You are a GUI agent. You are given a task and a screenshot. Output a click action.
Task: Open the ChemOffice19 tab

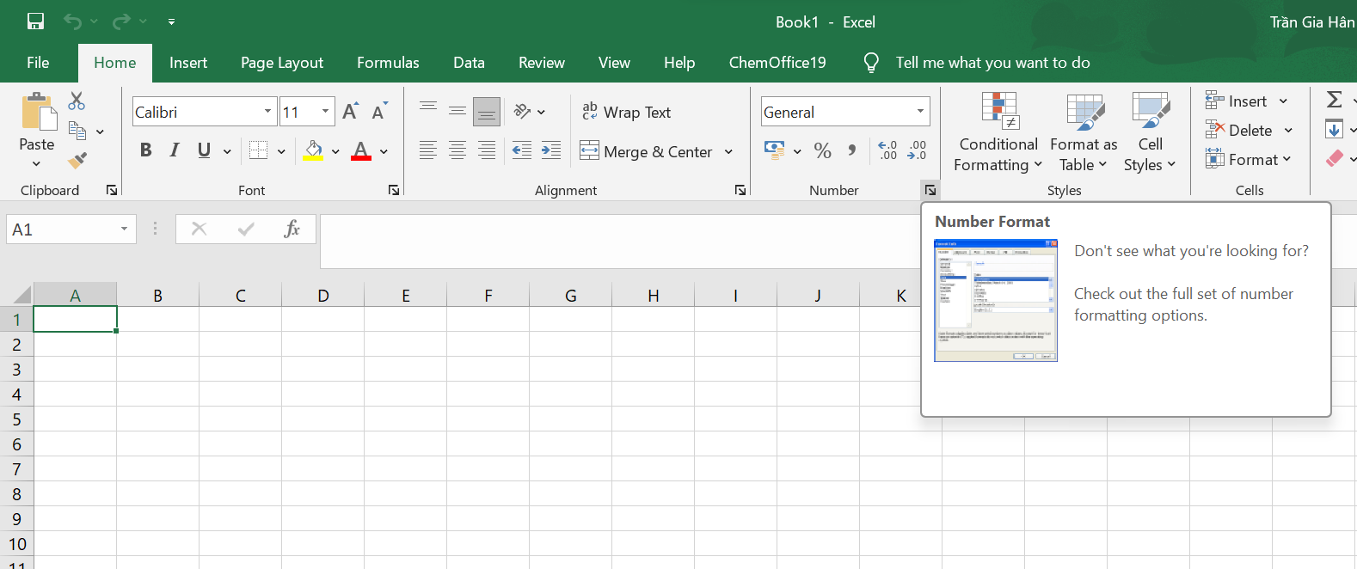777,63
